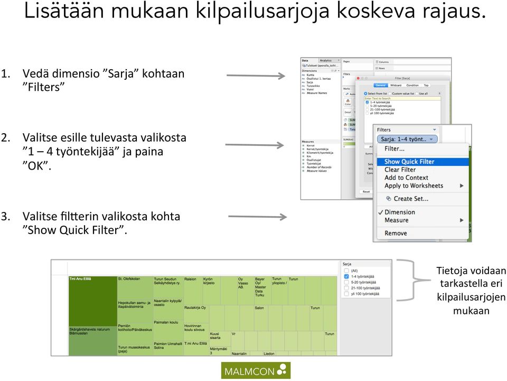Screen dimensions: 507x381
Task: Select the Työntekijät measure
Action: (313, 164)
